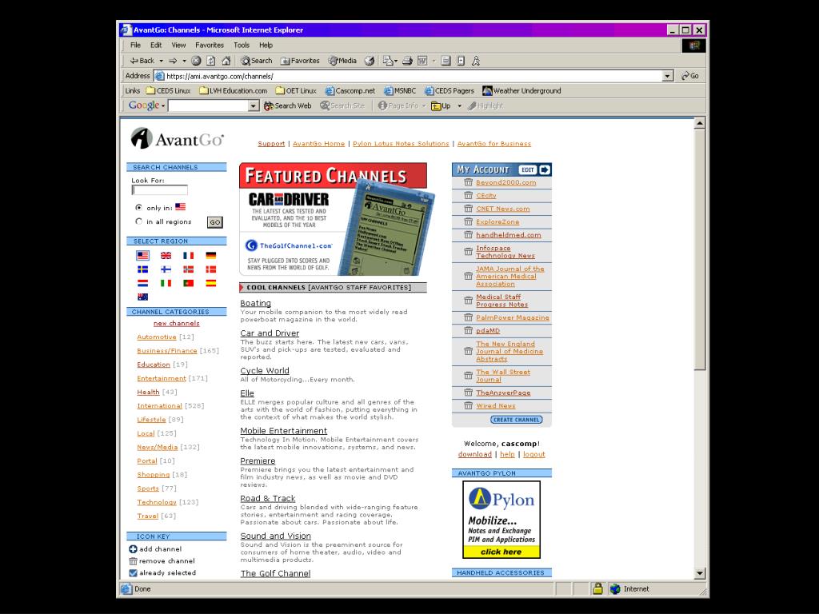Click the page scrollbar down arrow

click(x=700, y=572)
